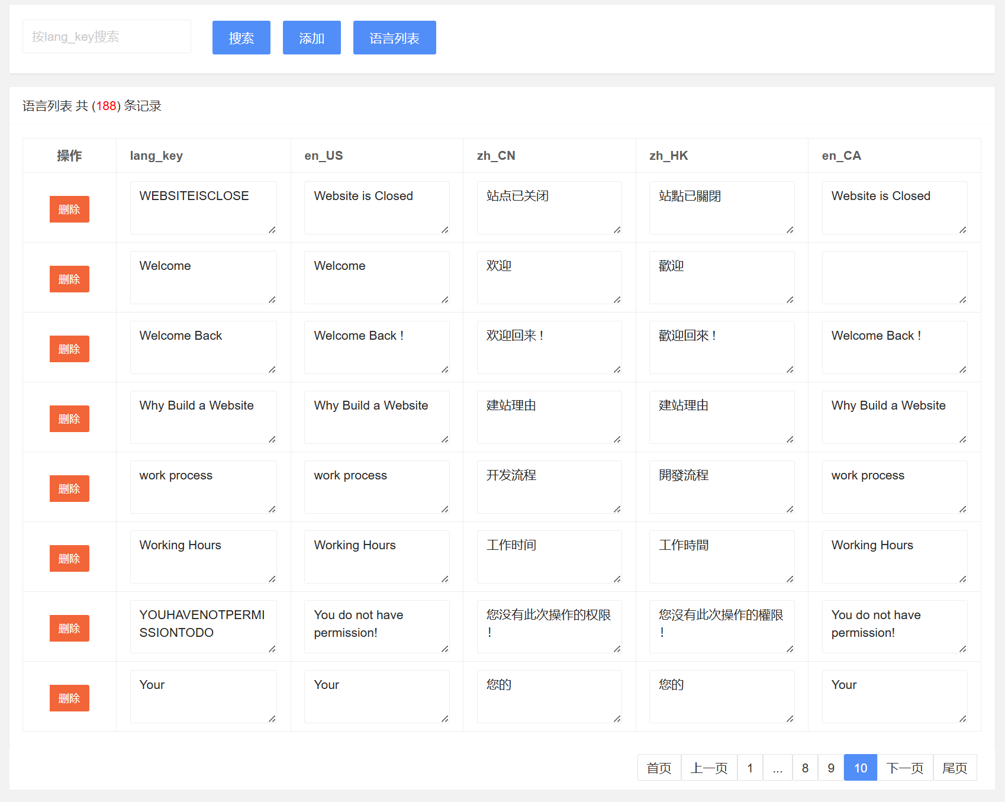The width and height of the screenshot is (1005, 802).
Task: Edit en_US text 'Website is Closed'
Action: coord(377,208)
